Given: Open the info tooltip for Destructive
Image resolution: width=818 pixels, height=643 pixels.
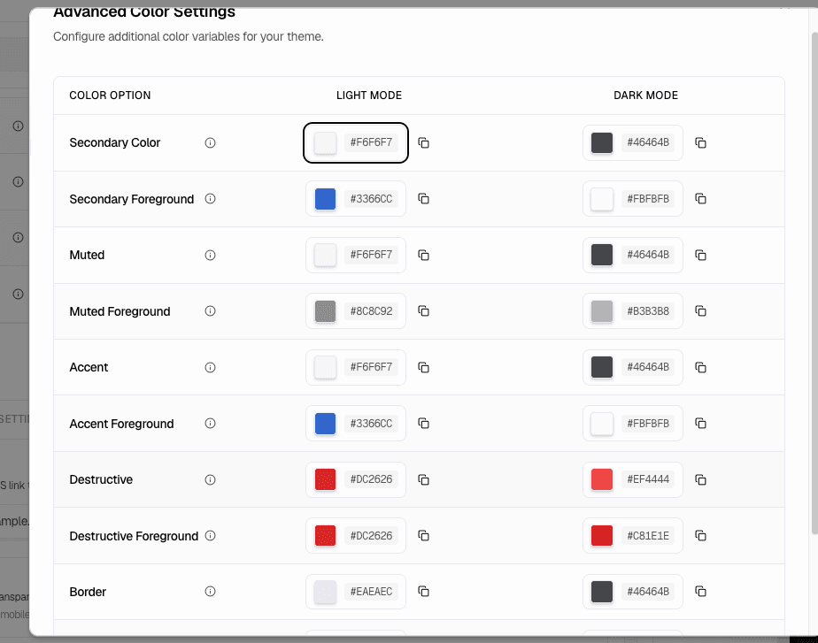Looking at the screenshot, I should coord(210,479).
